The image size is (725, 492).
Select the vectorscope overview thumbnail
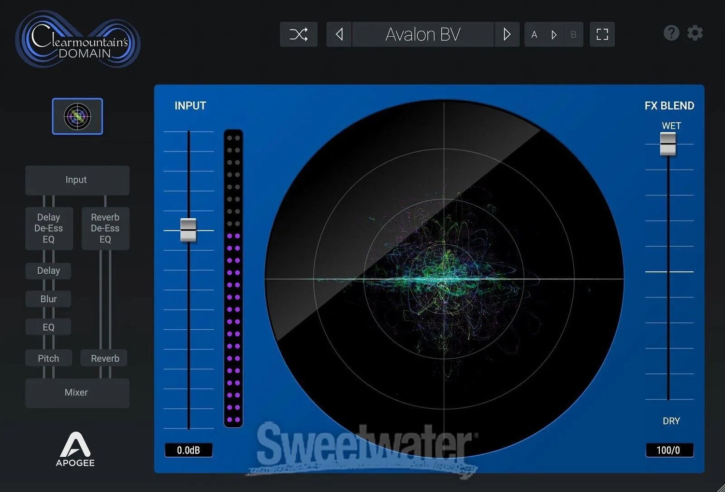pyautogui.click(x=77, y=116)
